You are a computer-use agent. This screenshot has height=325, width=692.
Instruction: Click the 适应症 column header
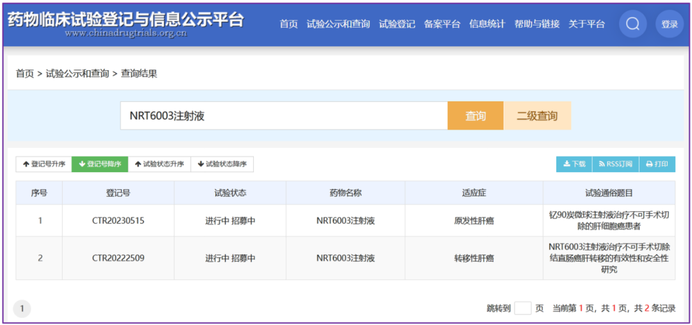(474, 193)
